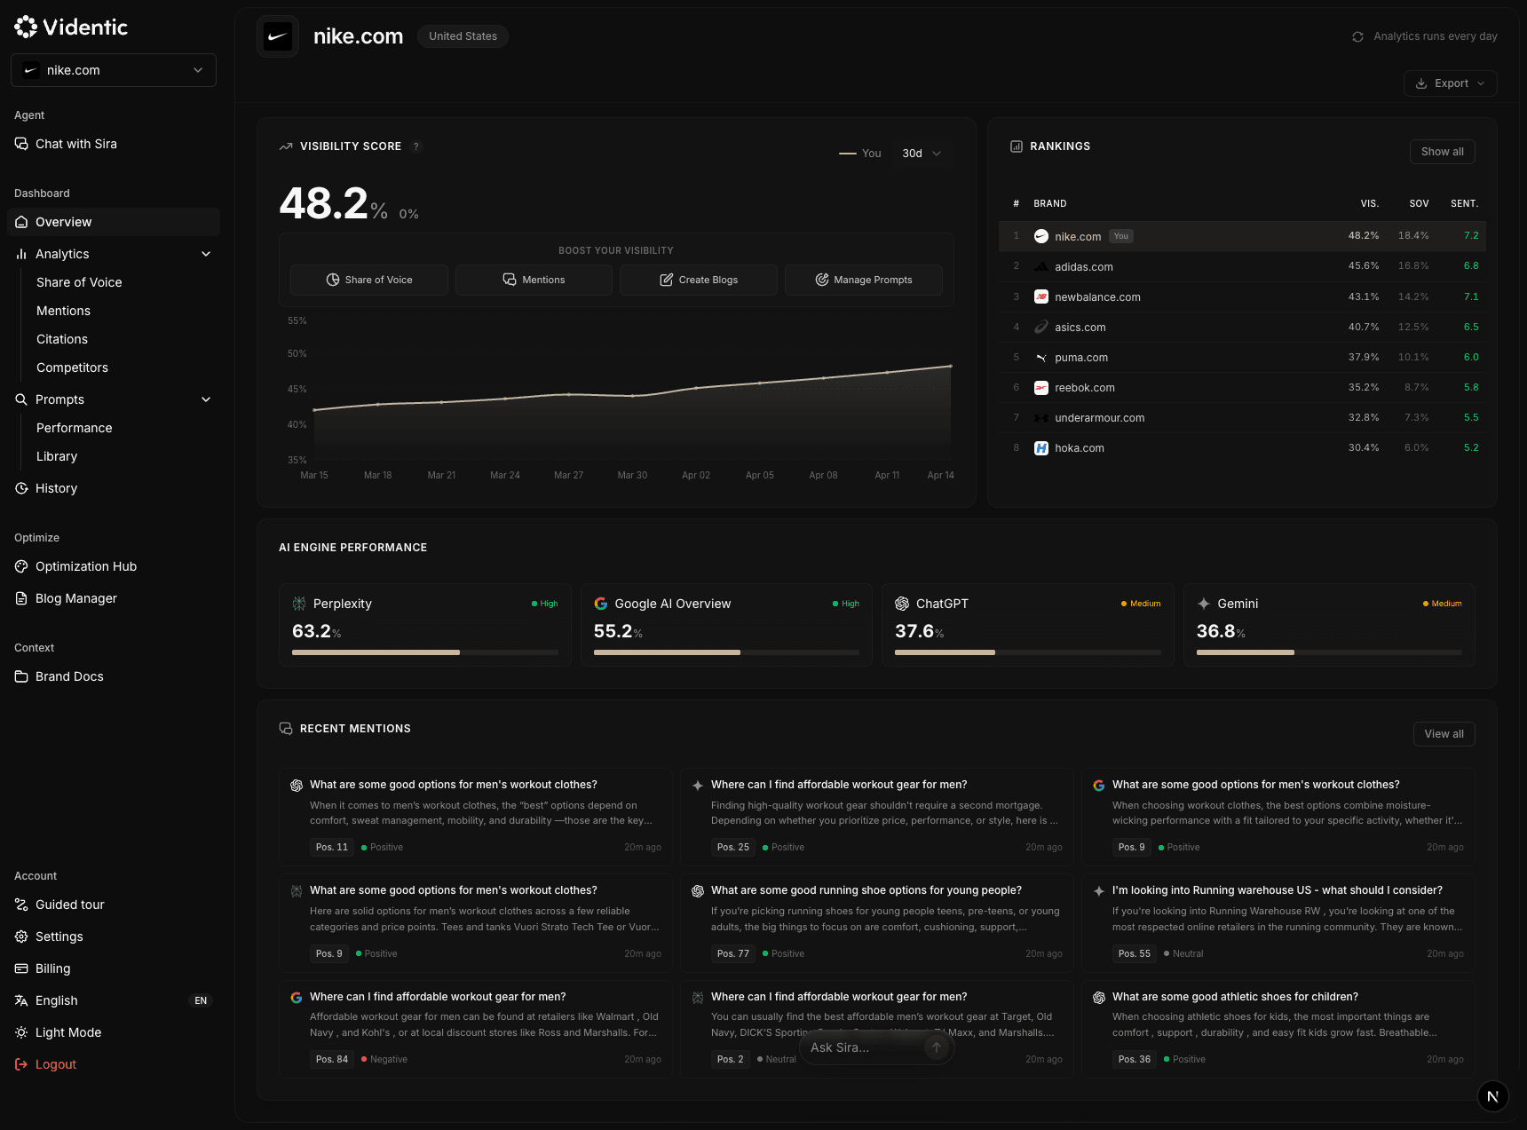Click the Google AI Overview progress bar
Image resolution: width=1527 pixels, height=1130 pixels.
tap(726, 652)
